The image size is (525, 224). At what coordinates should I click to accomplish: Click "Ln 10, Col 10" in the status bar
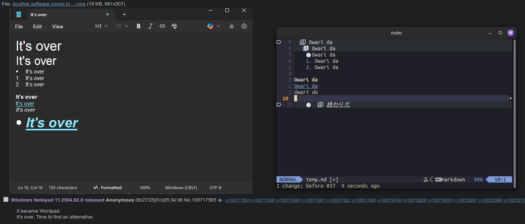click(30, 188)
